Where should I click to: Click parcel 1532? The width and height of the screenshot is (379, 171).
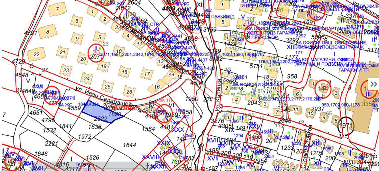[x=50, y=130]
